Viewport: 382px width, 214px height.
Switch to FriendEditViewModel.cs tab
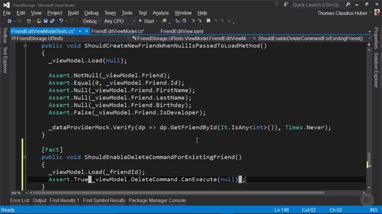click(x=118, y=32)
